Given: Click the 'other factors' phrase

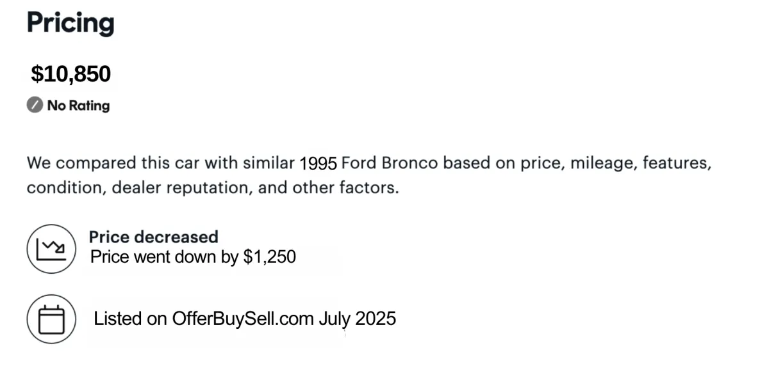Looking at the screenshot, I should click(345, 188).
